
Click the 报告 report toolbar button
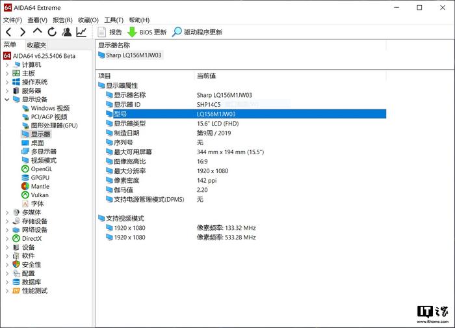110,32
